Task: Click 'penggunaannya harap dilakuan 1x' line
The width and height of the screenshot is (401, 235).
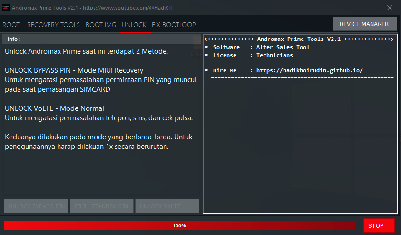Action: click(87, 147)
